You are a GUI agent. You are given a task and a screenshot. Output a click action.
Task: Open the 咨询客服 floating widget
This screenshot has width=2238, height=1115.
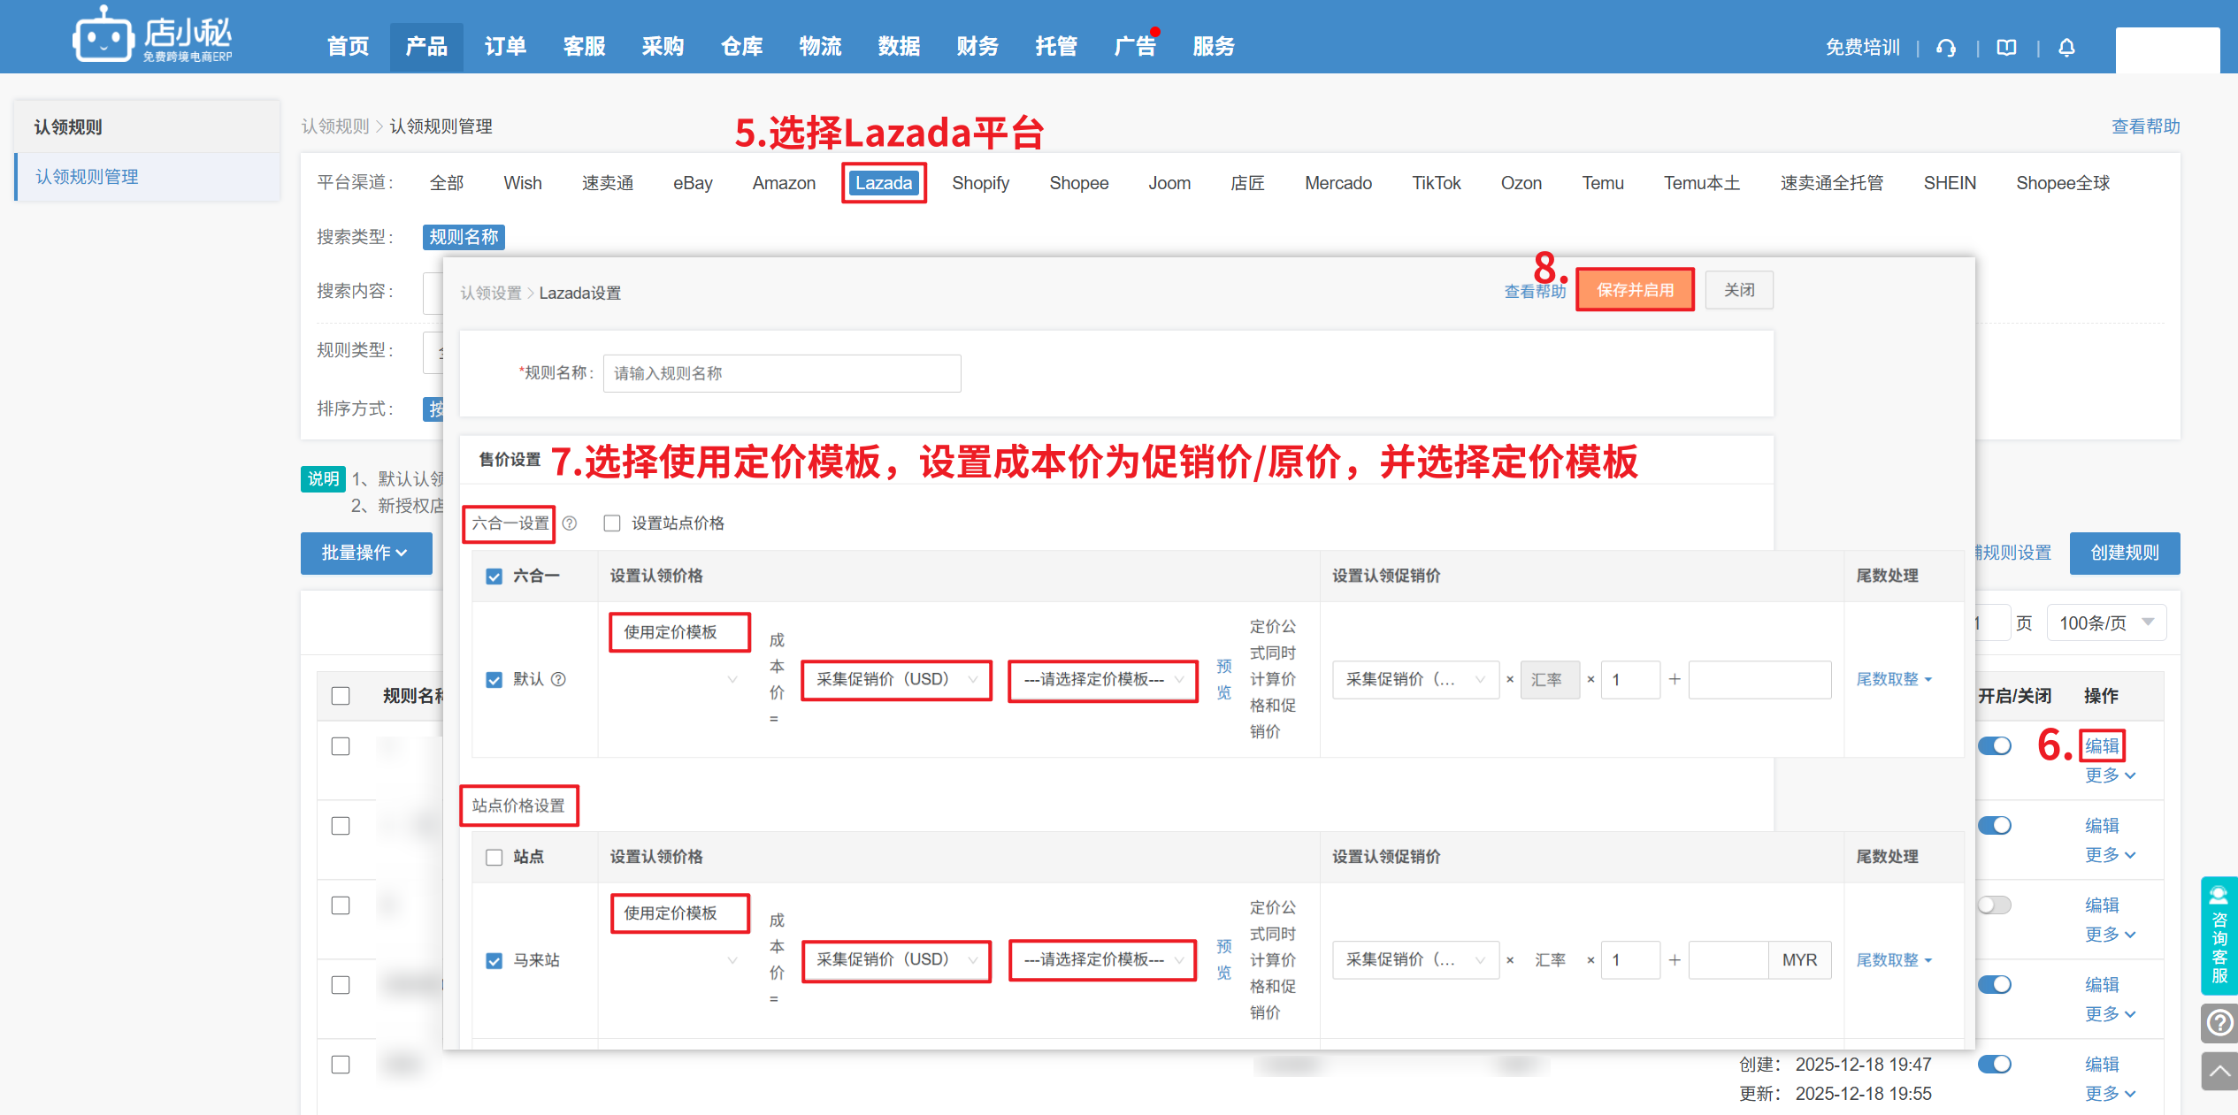(2219, 936)
